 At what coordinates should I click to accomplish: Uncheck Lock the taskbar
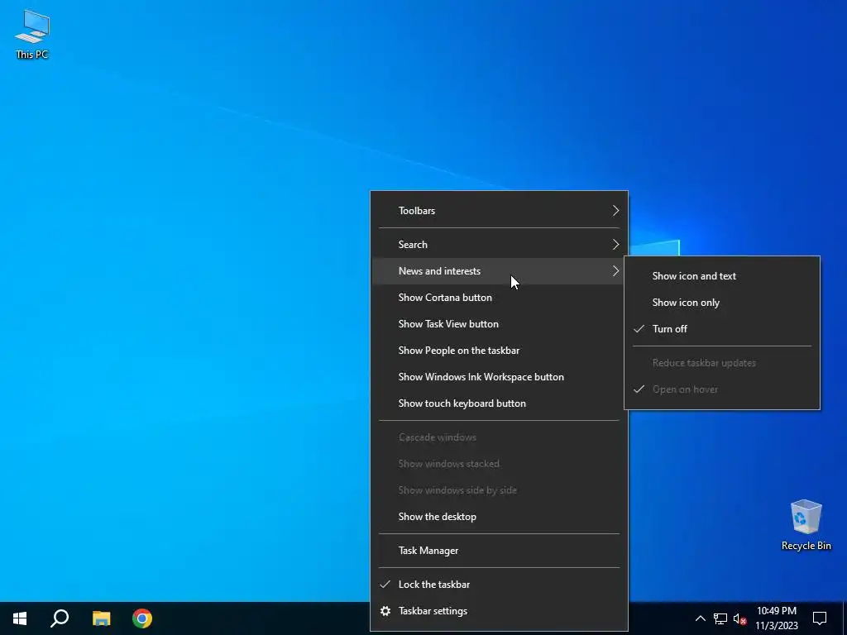[x=499, y=585]
